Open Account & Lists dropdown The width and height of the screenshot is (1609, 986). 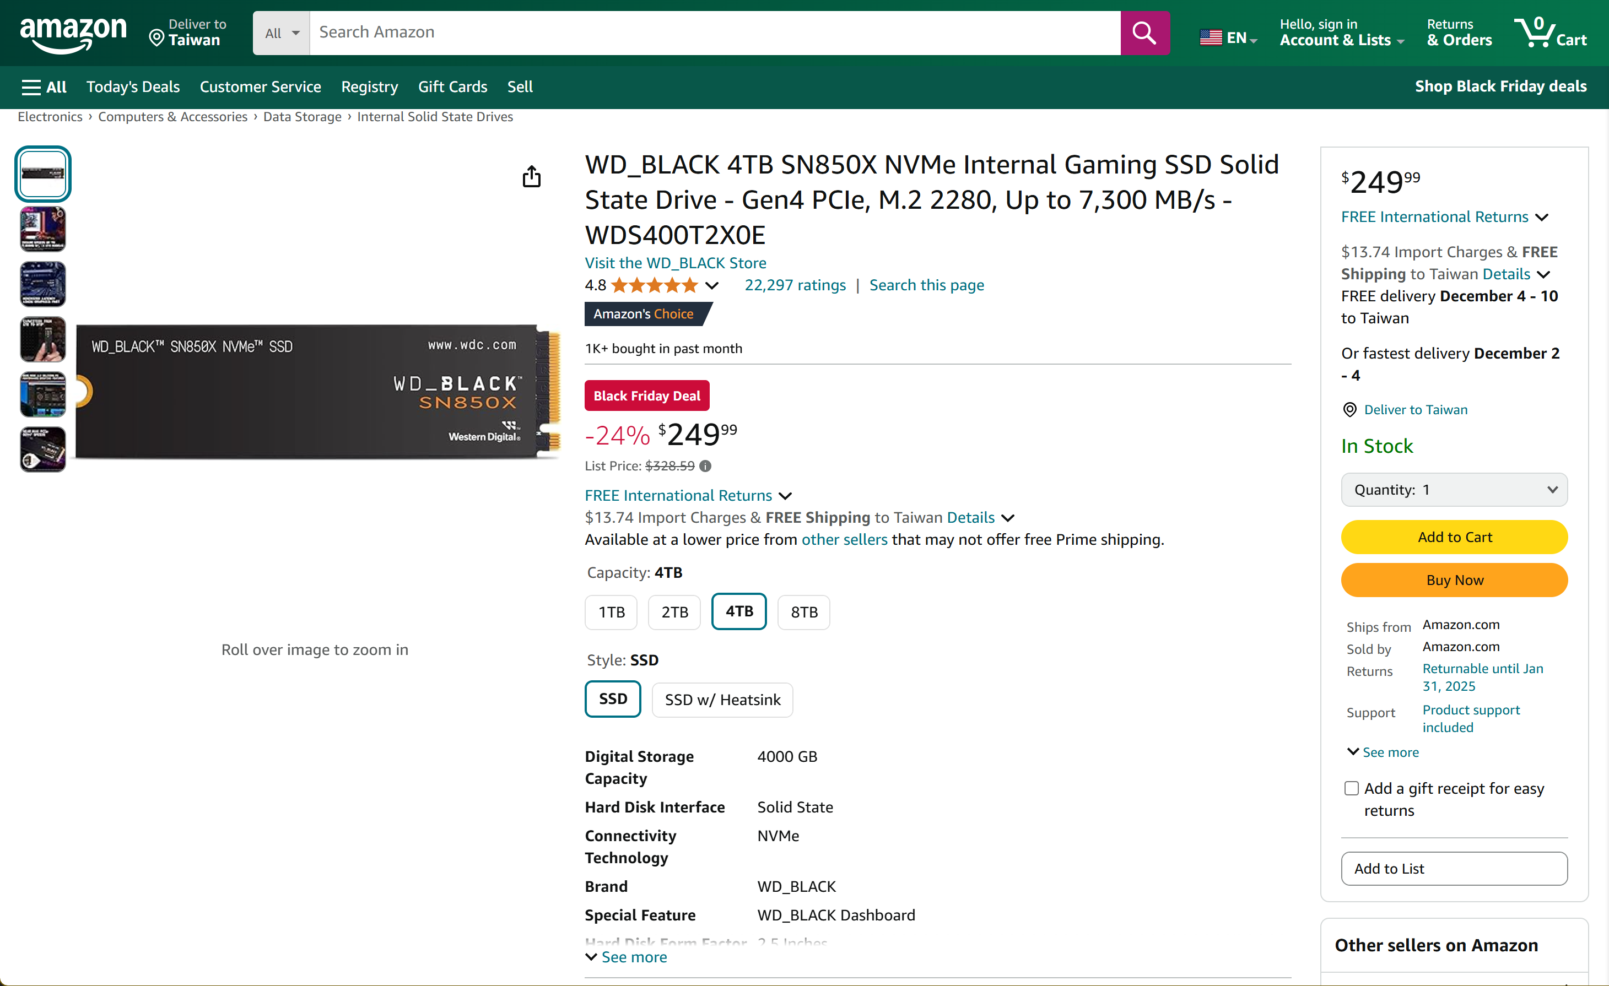pyautogui.click(x=1341, y=32)
